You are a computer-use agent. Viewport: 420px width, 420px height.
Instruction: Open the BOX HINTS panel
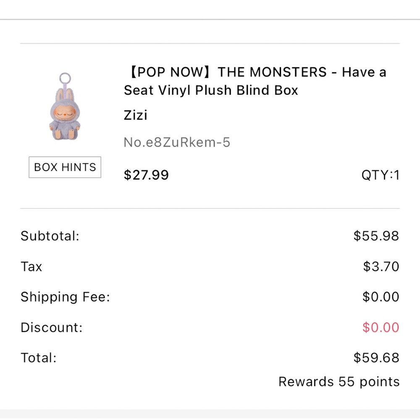point(65,167)
